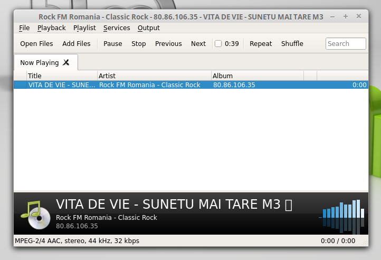Viewport: 381px width, 260px height.
Task: Click the Search input field
Action: click(346, 43)
